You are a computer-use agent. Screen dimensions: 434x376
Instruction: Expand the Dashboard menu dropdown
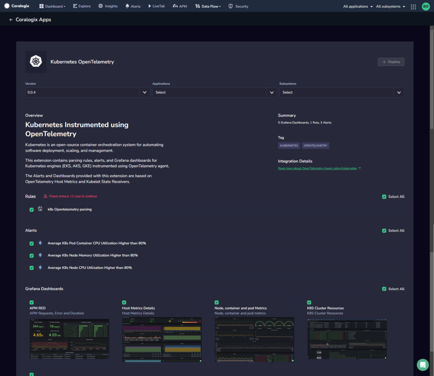click(52, 6)
